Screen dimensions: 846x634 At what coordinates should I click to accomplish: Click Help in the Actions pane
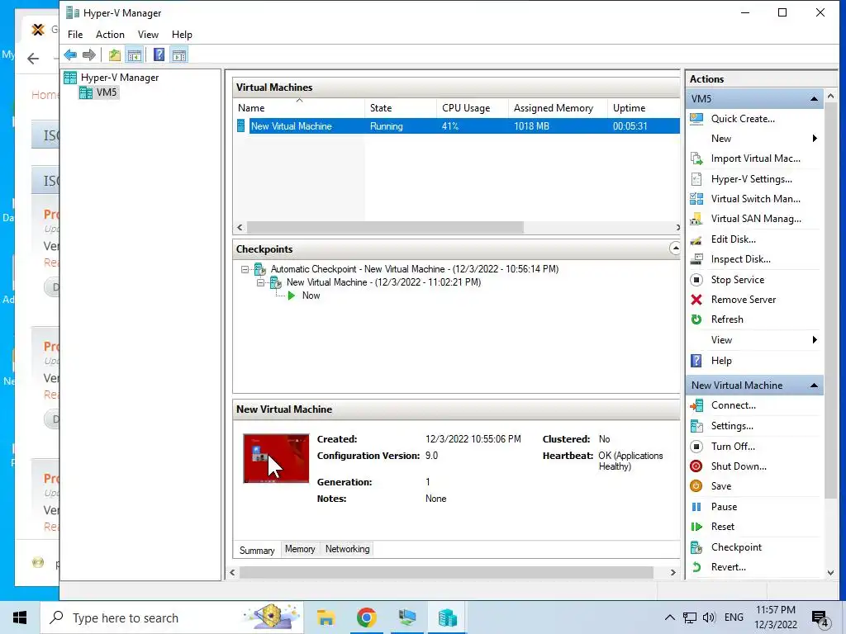(x=720, y=361)
